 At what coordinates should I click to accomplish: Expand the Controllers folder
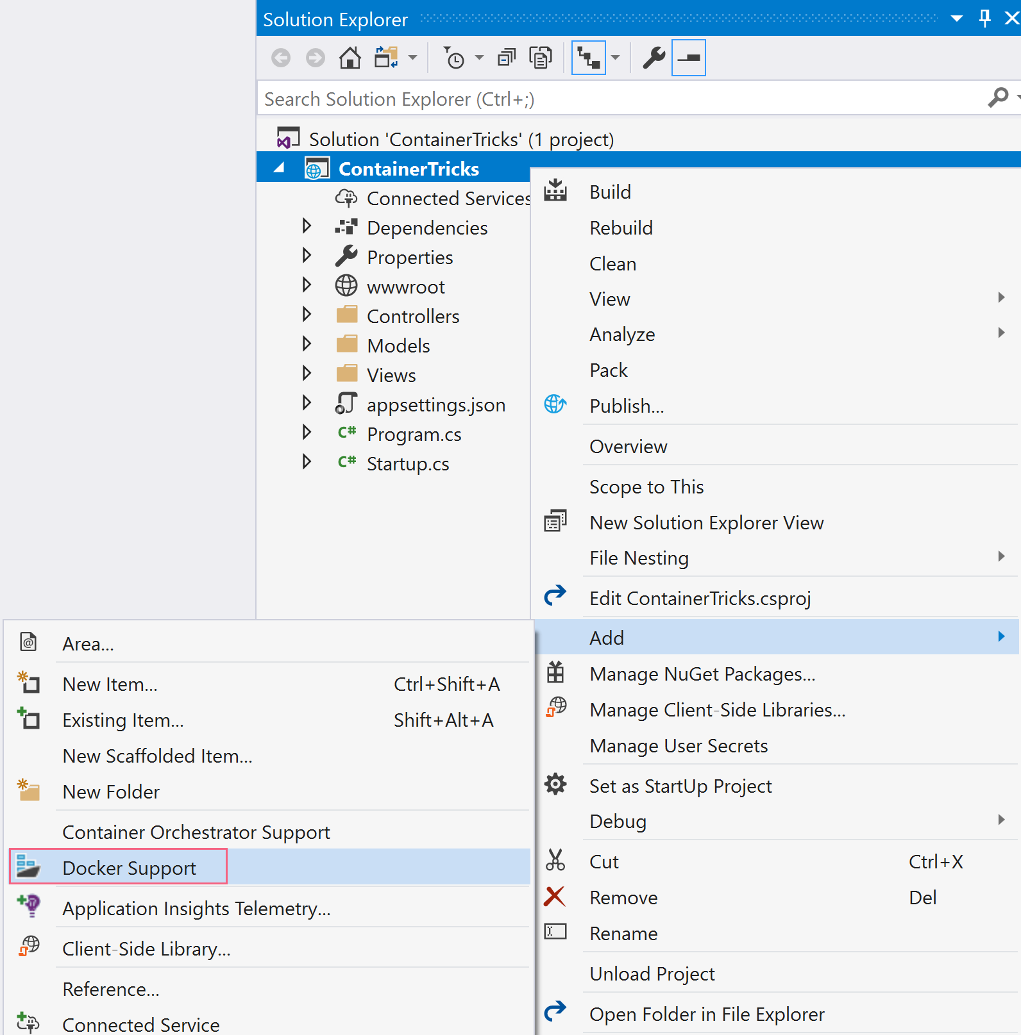(307, 315)
